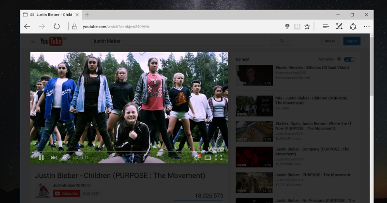This screenshot has width=387, height=203.
Task: Toggle the Autoplay switch
Action: click(349, 59)
